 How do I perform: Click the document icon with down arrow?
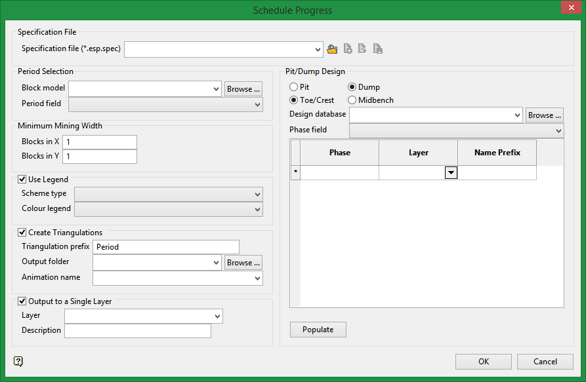(x=362, y=49)
